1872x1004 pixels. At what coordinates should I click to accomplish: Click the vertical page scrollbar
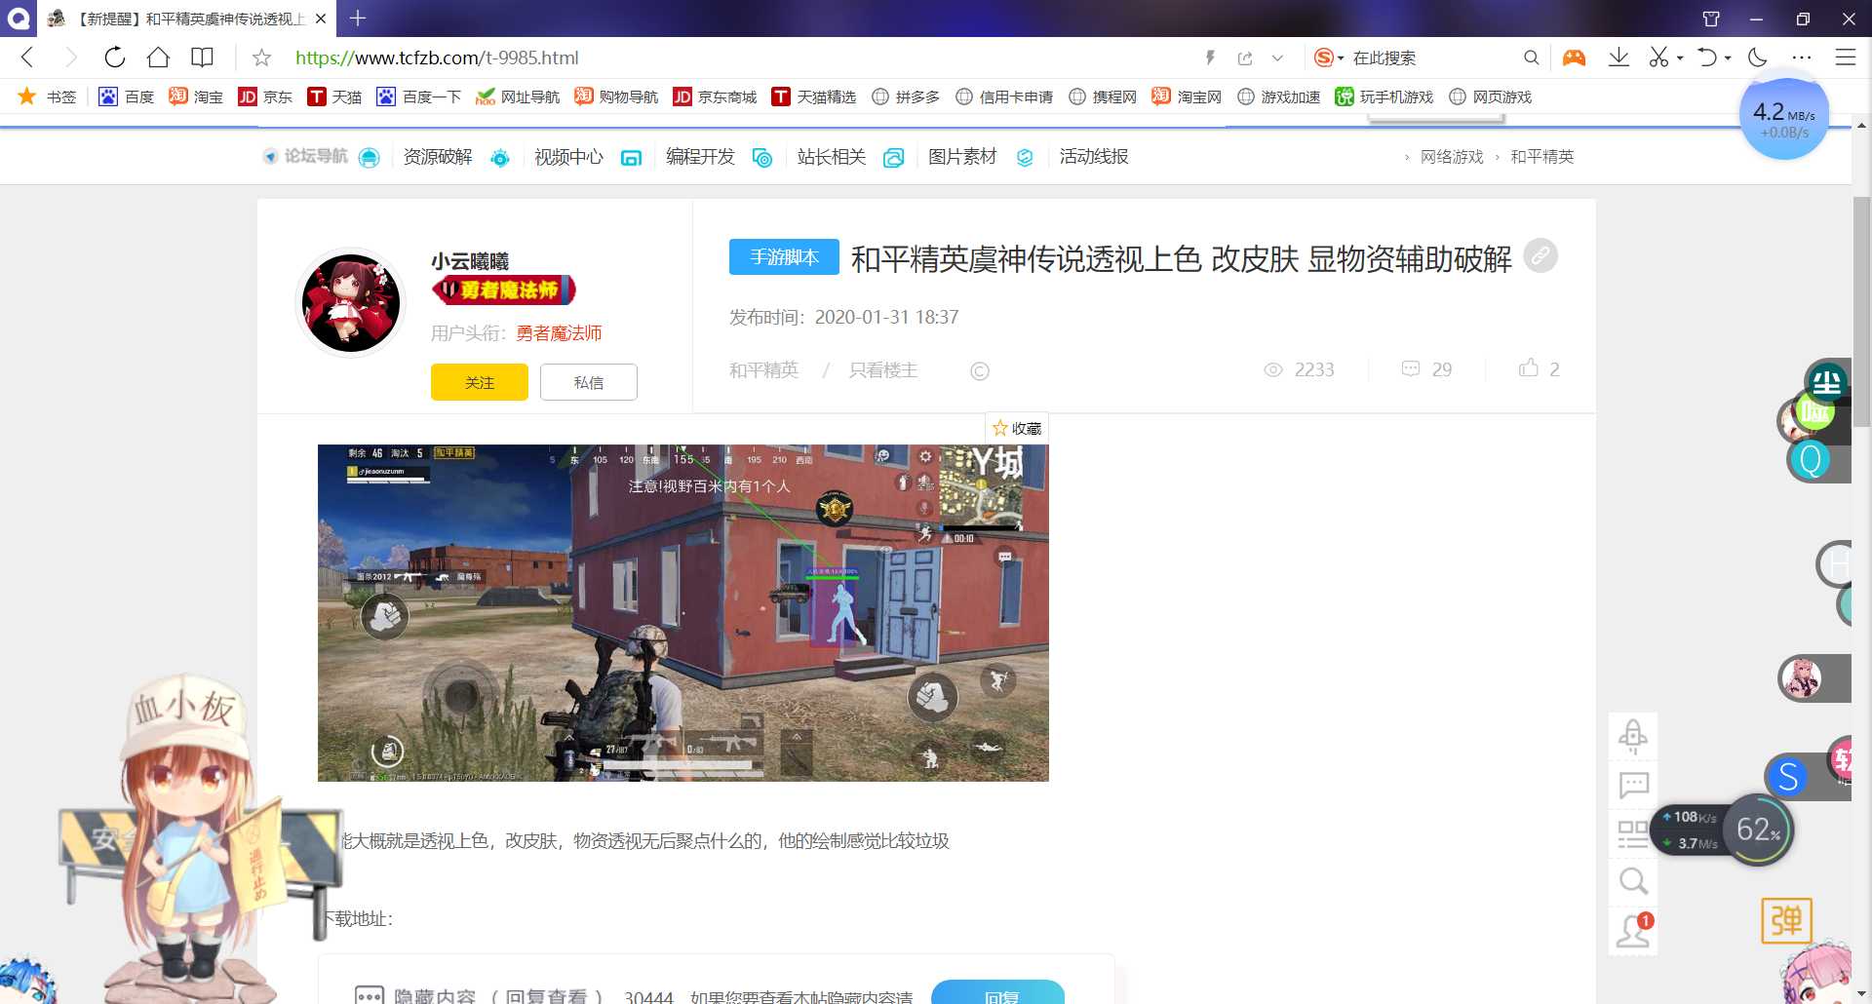pos(1861,312)
